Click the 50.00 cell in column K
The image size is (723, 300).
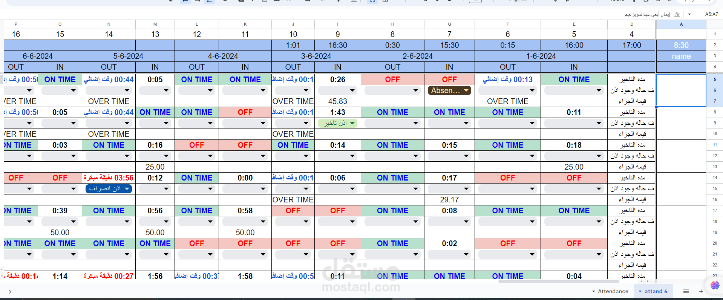tap(245, 233)
